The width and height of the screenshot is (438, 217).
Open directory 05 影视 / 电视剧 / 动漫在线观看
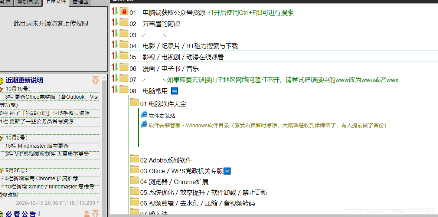(183, 57)
